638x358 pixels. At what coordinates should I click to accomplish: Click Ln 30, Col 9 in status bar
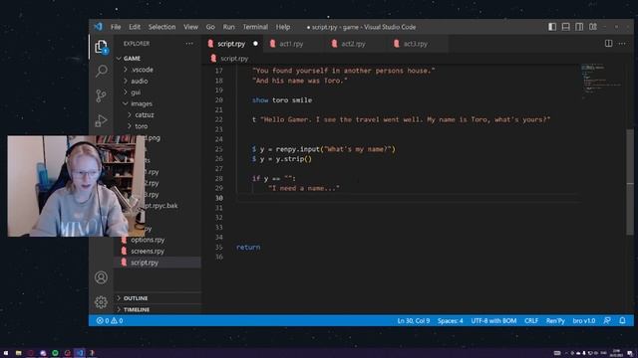(414, 320)
